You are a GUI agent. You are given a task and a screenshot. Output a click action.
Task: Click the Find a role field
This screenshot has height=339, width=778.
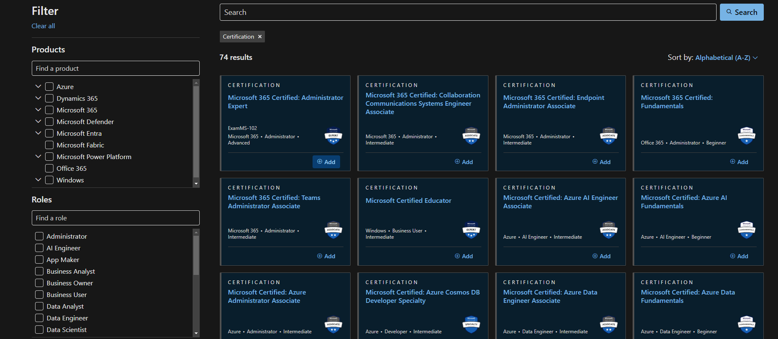pos(116,218)
